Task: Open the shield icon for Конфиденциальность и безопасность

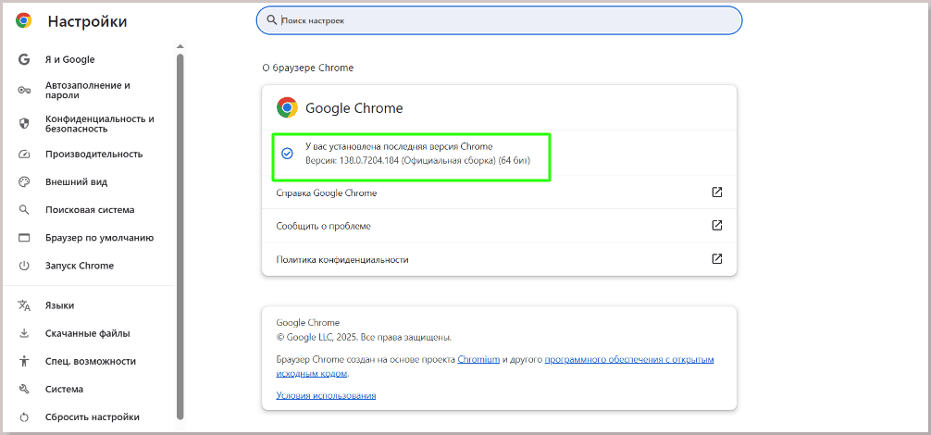Action: [24, 123]
